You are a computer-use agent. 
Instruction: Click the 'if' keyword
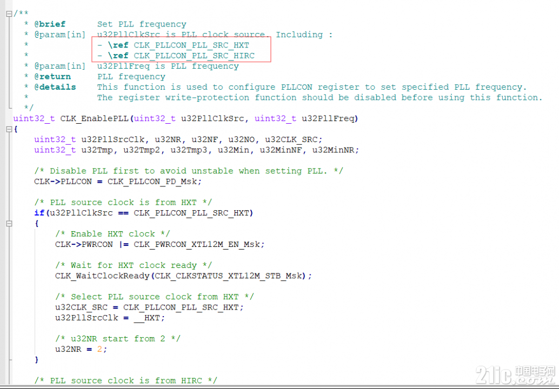pos(39,213)
